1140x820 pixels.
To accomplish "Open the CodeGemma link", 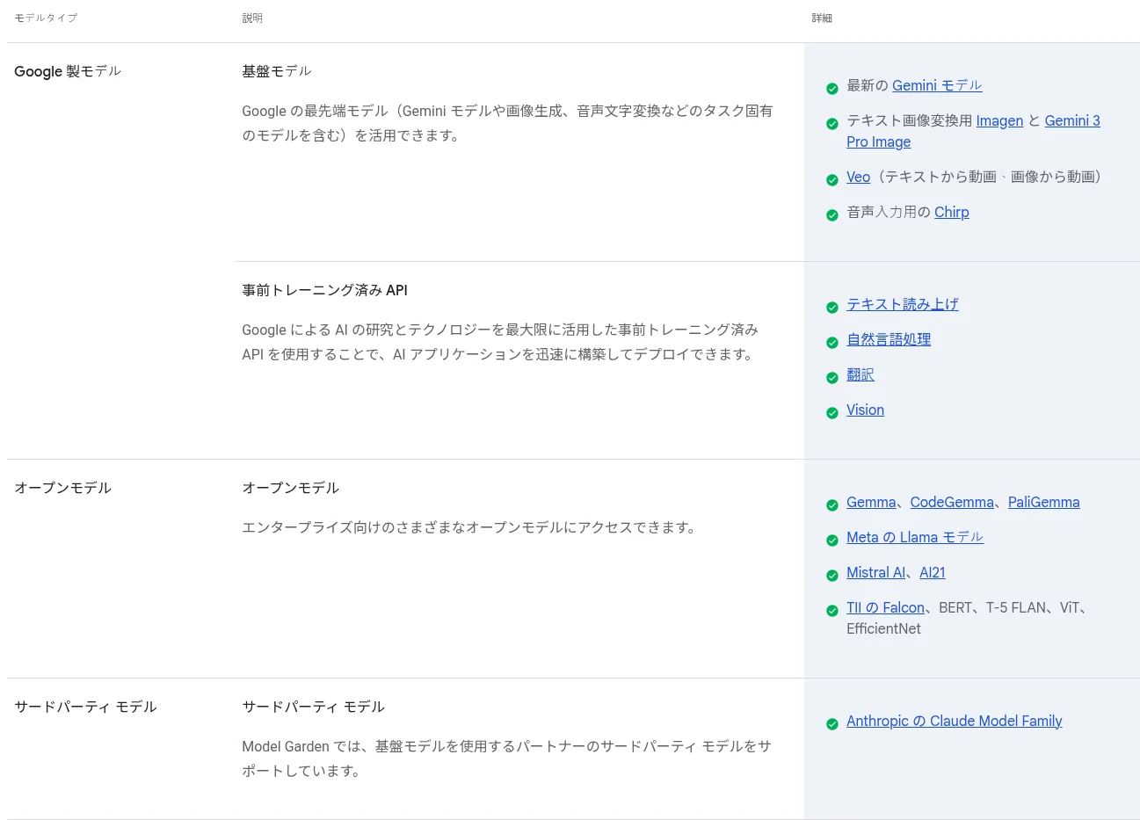I will click(952, 502).
